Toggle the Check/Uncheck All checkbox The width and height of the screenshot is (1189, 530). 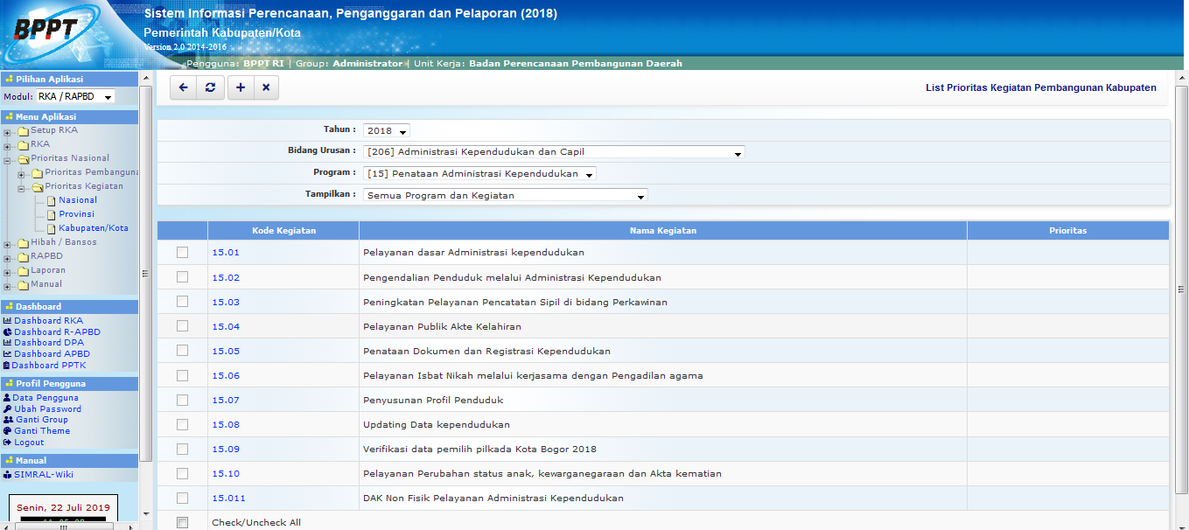click(x=182, y=523)
